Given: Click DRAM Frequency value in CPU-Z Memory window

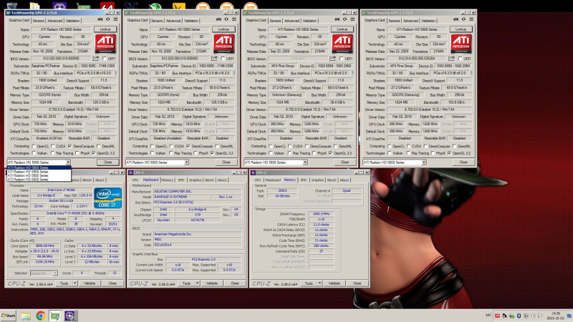Looking at the screenshot, I should [x=321, y=214].
